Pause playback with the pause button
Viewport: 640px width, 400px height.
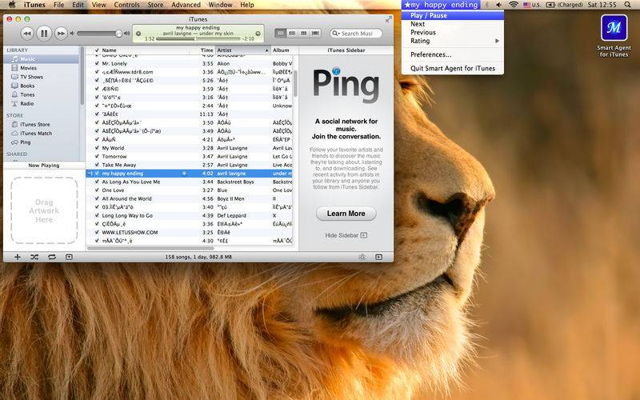coord(44,34)
